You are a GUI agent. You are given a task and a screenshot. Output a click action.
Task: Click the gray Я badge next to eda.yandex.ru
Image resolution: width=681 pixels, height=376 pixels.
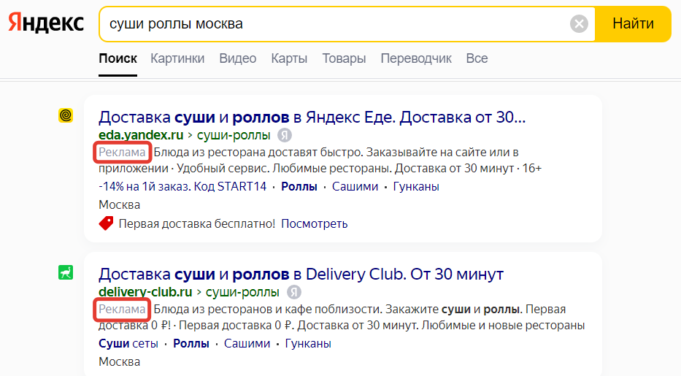click(x=285, y=136)
